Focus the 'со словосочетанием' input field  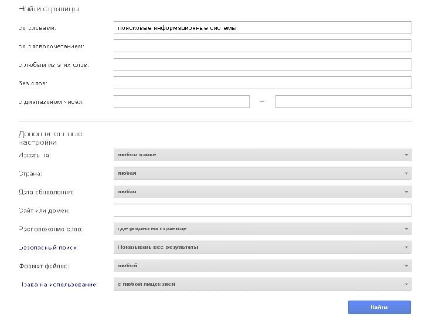(261, 46)
